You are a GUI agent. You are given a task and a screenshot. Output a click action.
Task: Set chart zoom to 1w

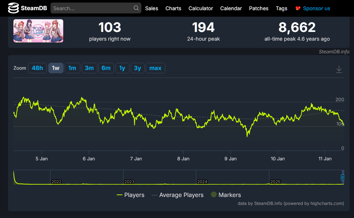56,68
